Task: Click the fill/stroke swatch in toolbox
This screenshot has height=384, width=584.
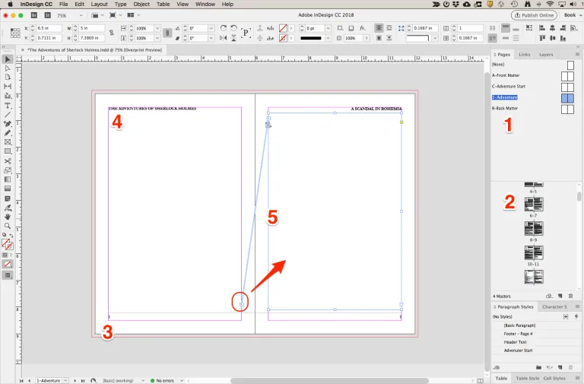Action: (x=7, y=244)
